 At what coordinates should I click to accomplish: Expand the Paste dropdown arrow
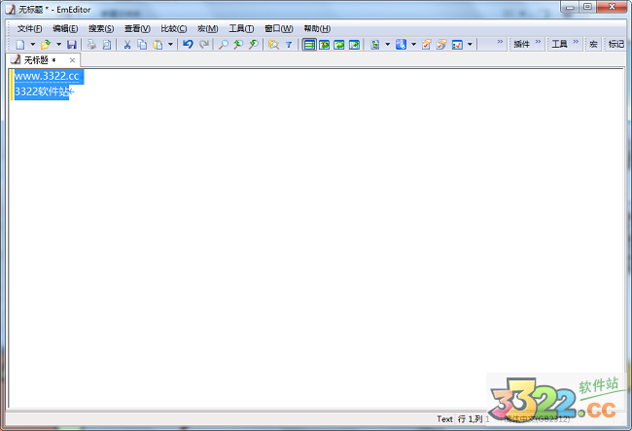click(x=170, y=45)
